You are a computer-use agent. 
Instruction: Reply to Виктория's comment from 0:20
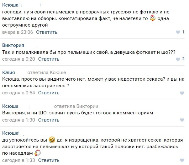[49, 59]
